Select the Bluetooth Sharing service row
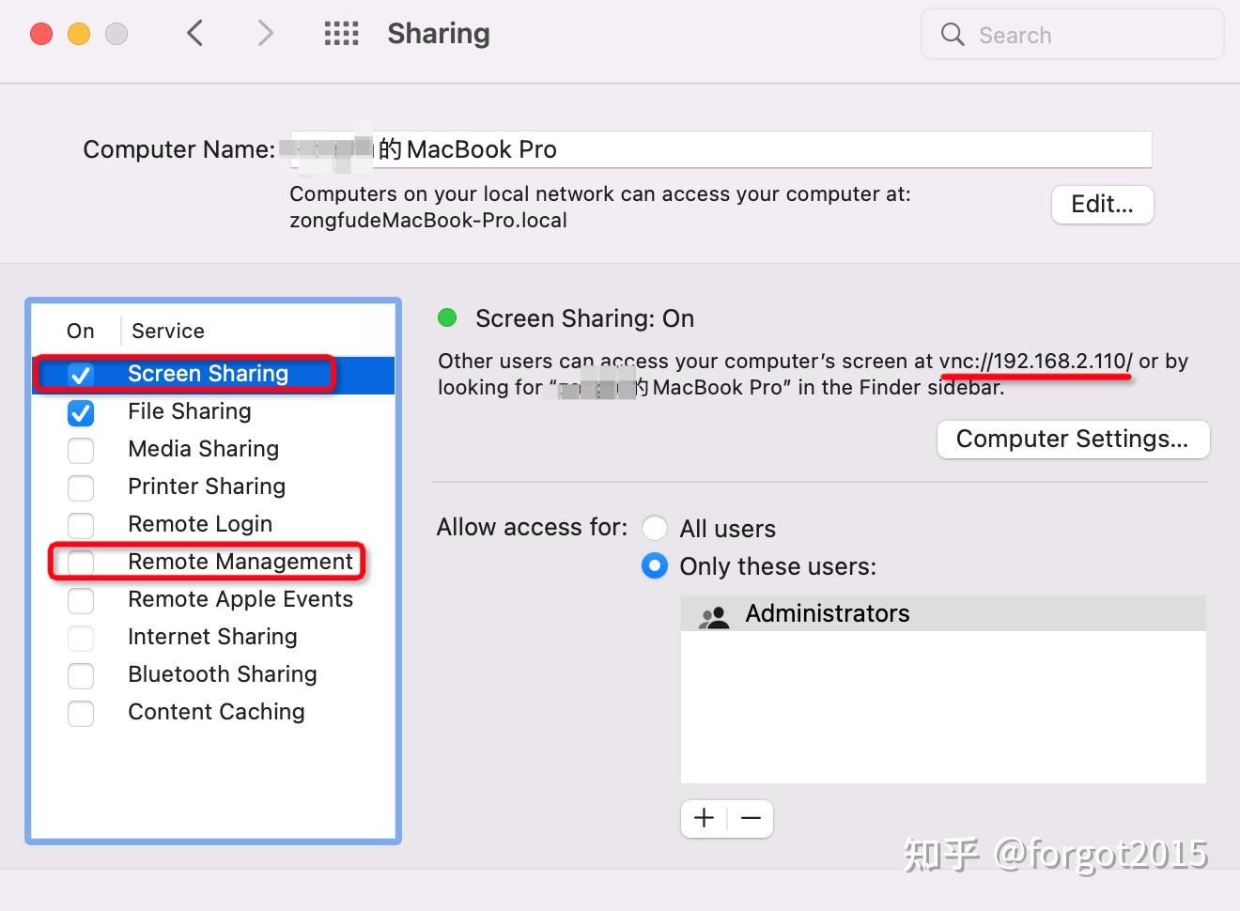Viewport: 1240px width, 911px height. coord(213,675)
